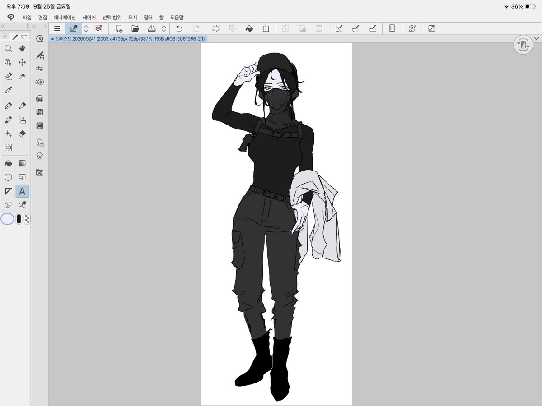Open the hamburger menu in command bar

pos(57,28)
